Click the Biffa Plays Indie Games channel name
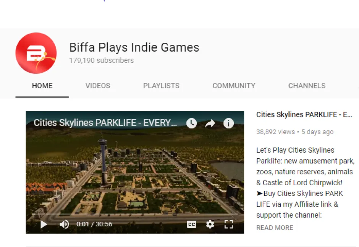 [x=134, y=47]
